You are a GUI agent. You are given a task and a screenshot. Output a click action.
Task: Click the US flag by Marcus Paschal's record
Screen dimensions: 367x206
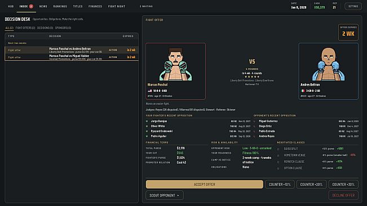point(150,91)
